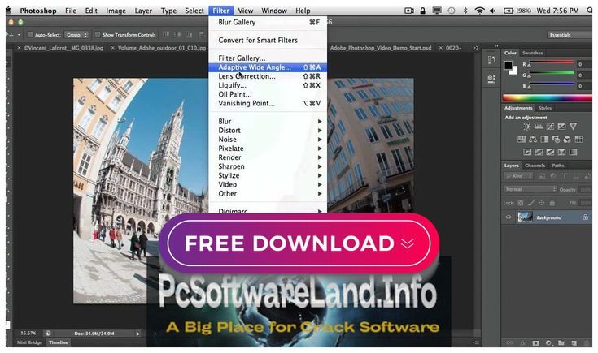Filter layers by shape layers icon
Screen dimensions: 598x353
576,176
